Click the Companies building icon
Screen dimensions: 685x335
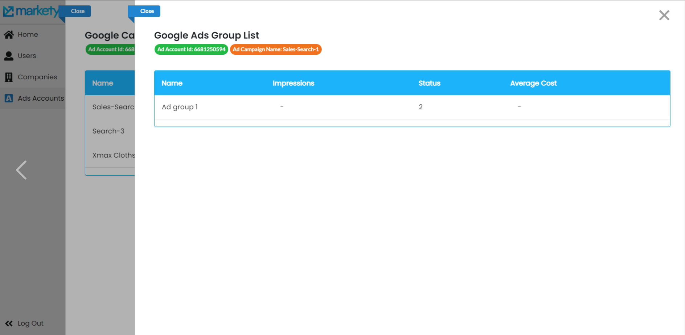pos(9,77)
